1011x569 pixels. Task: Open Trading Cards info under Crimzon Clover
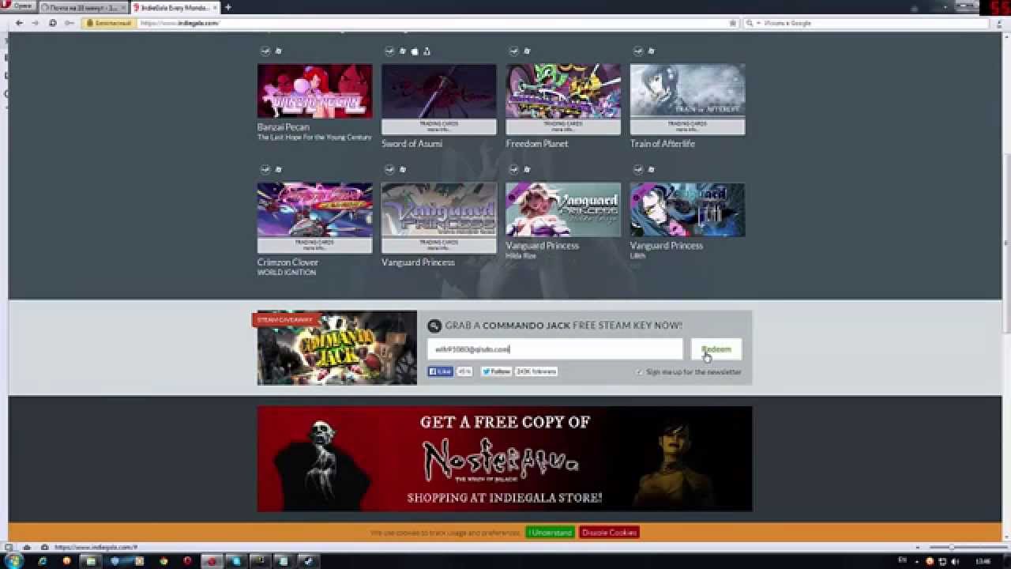(314, 245)
